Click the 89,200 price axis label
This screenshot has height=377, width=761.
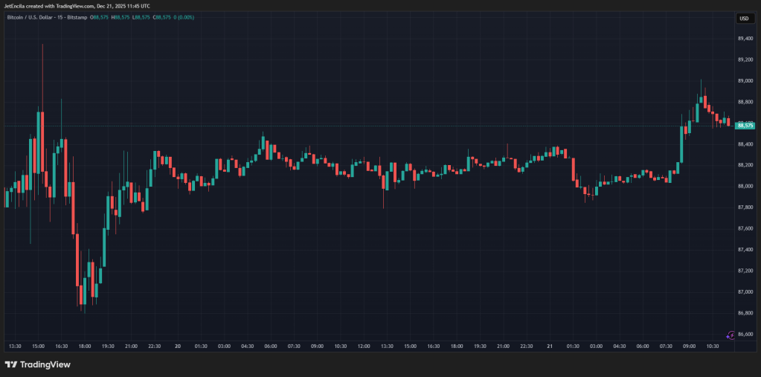click(745, 59)
